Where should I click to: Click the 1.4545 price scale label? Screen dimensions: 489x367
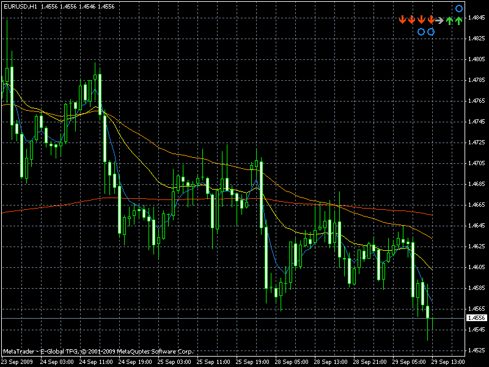coord(477,330)
